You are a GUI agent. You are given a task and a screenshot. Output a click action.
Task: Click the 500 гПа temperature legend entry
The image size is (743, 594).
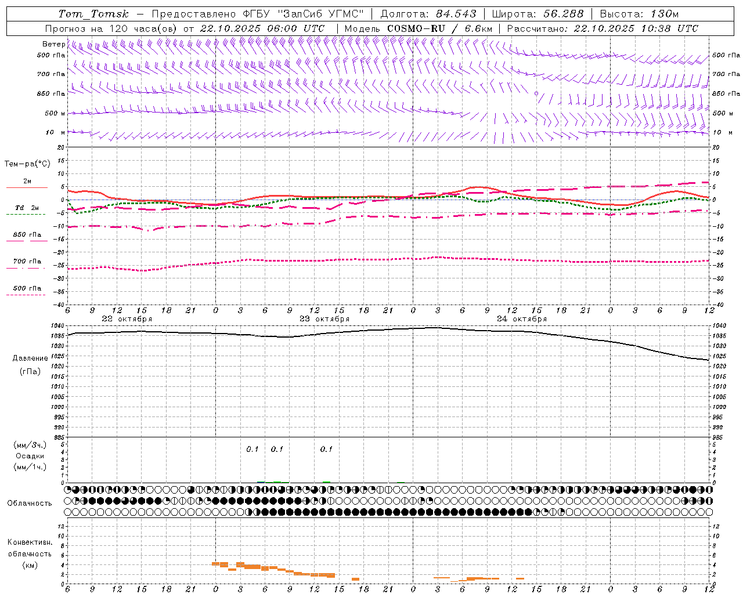click(x=27, y=288)
